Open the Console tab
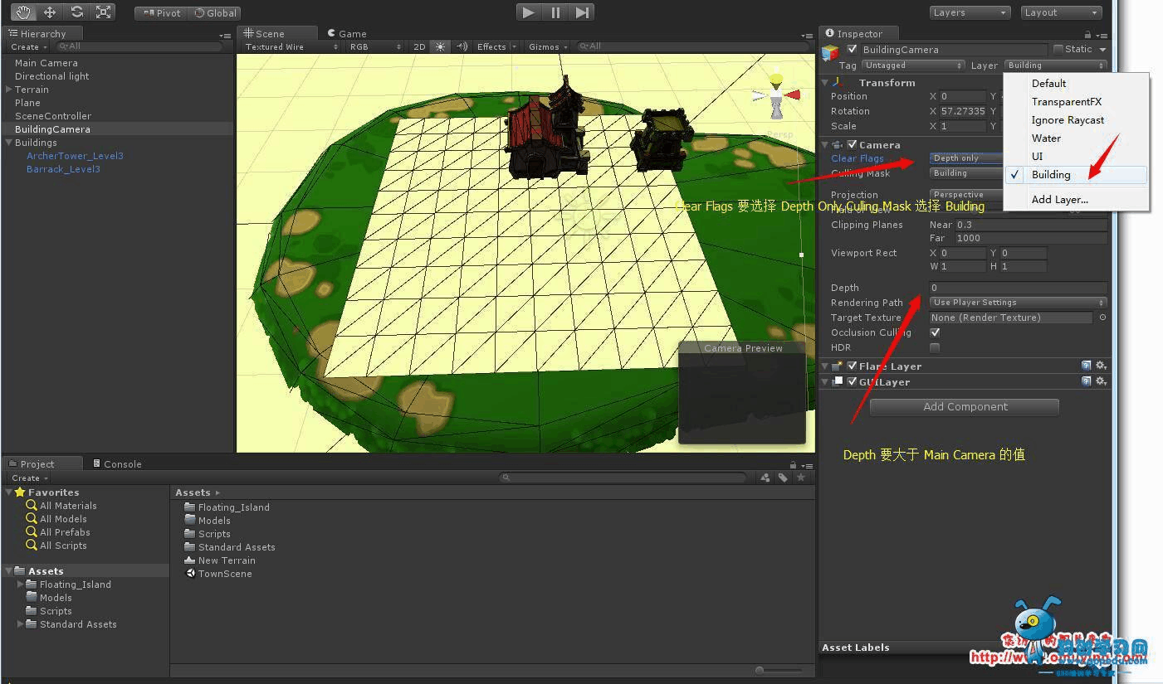Image resolution: width=1163 pixels, height=684 pixels. pos(117,463)
